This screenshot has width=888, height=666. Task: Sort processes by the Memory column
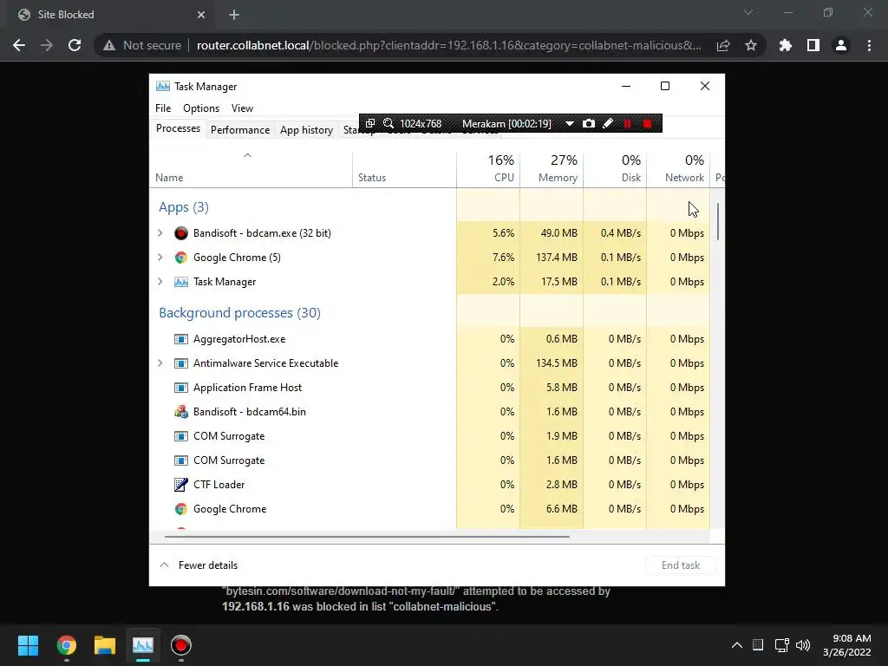point(552,169)
